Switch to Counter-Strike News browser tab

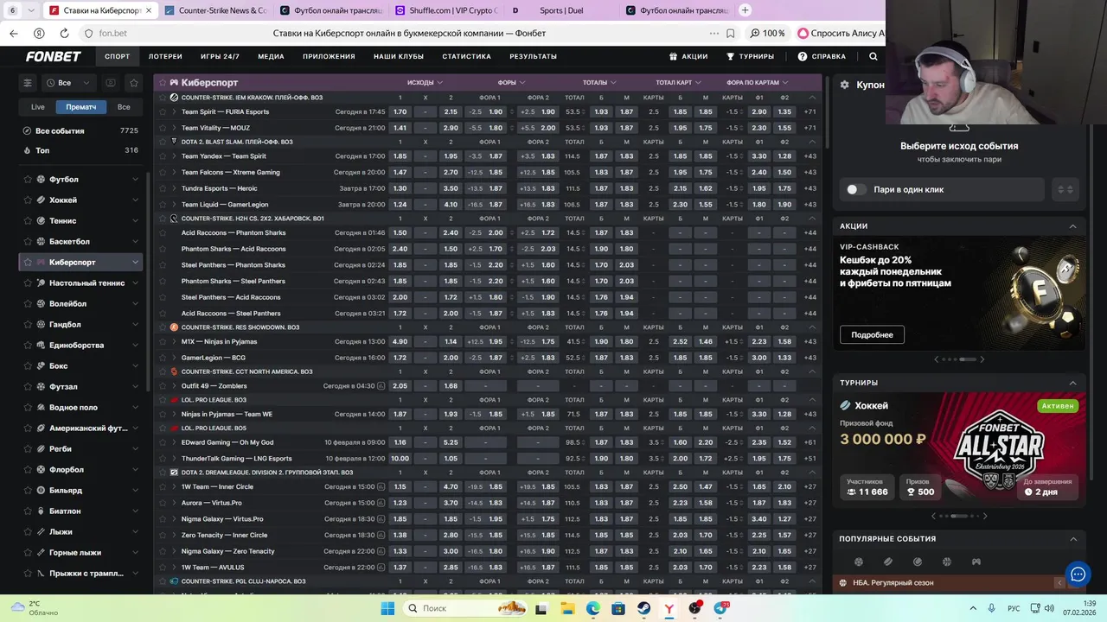[215, 10]
